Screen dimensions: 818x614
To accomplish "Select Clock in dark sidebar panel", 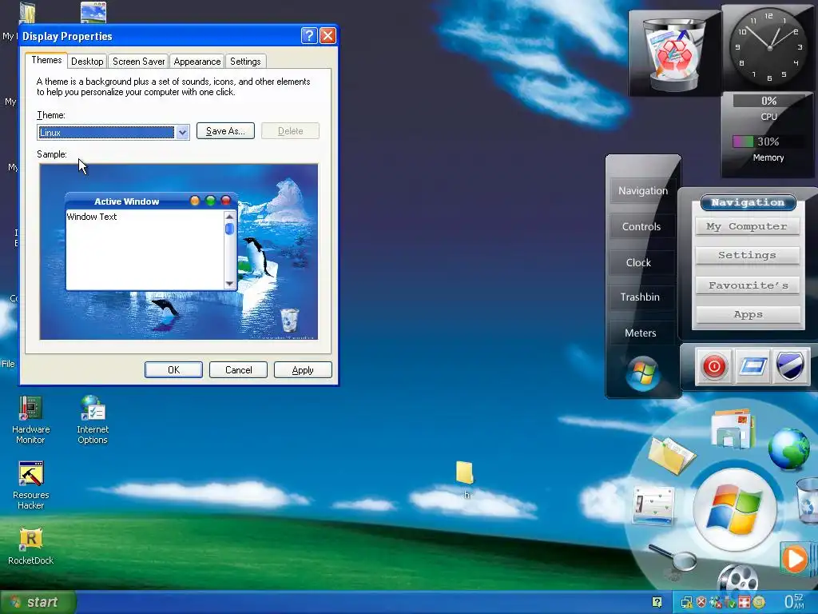I will click(638, 262).
